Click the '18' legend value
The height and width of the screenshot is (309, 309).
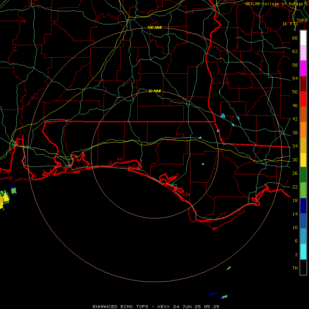pos(295,201)
